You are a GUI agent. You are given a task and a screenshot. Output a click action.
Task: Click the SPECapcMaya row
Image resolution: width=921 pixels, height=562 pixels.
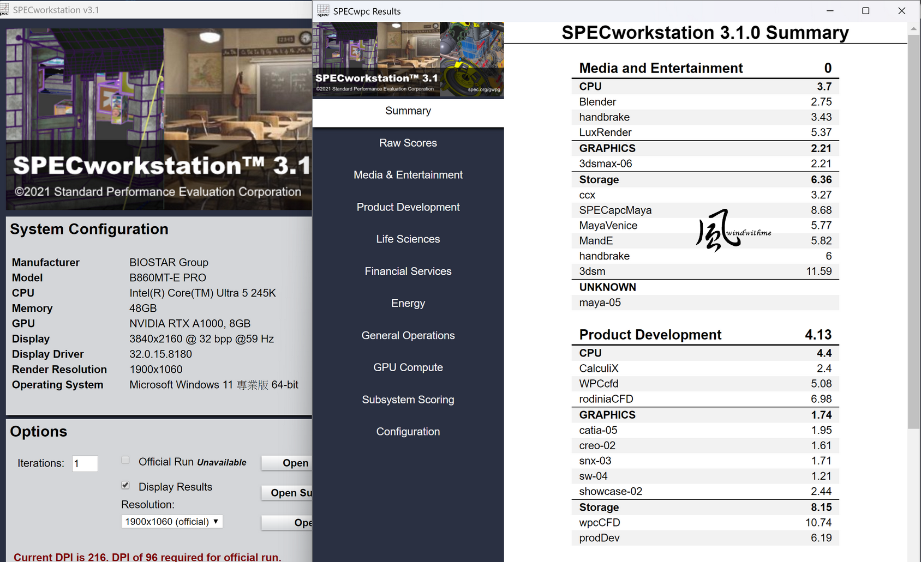click(x=705, y=210)
